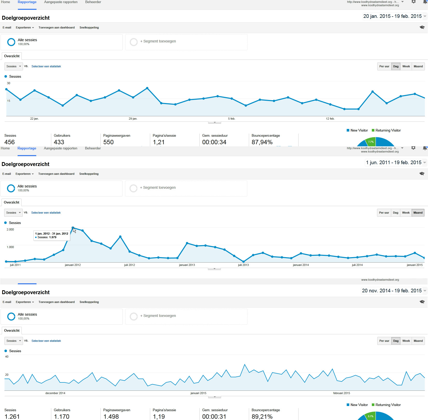This screenshot has height=420, width=428.
Task: Click green 8.1% slice of the pie chart
Action: pyautogui.click(x=371, y=416)
